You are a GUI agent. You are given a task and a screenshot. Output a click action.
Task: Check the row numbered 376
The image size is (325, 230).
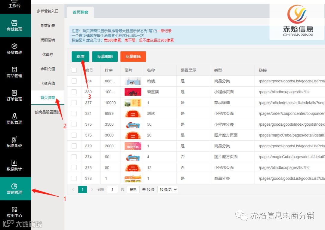(74, 135)
